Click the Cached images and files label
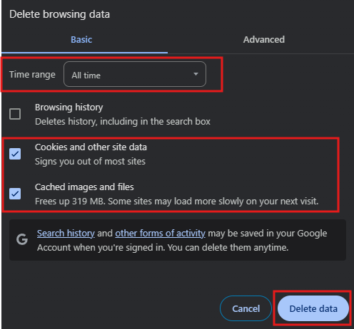This screenshot has width=354, height=329. click(84, 187)
